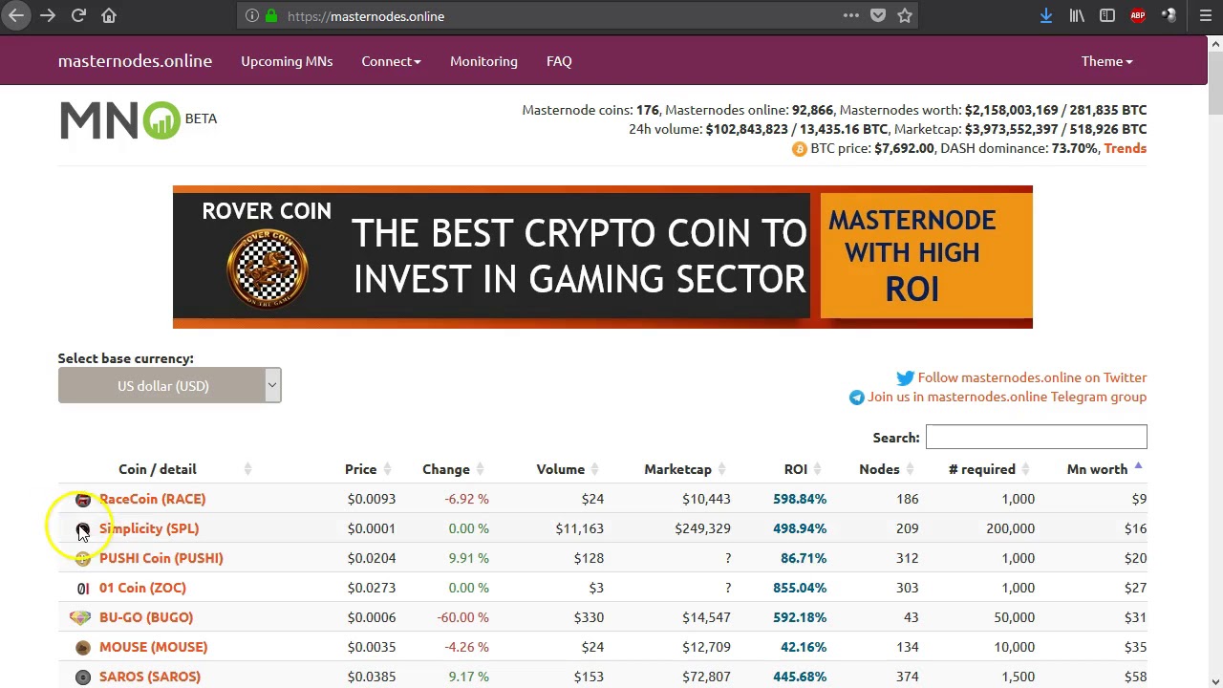The width and height of the screenshot is (1223, 688).
Task: Click 01 Coin ROI value 855.04%
Action: coord(800,588)
